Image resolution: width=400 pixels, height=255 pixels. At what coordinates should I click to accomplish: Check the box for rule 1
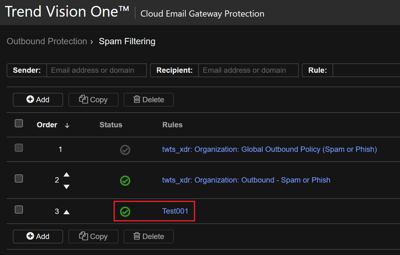19,148
